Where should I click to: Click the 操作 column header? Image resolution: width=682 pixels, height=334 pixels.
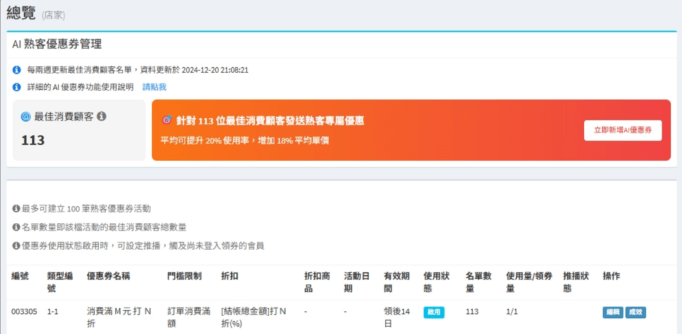click(x=611, y=277)
